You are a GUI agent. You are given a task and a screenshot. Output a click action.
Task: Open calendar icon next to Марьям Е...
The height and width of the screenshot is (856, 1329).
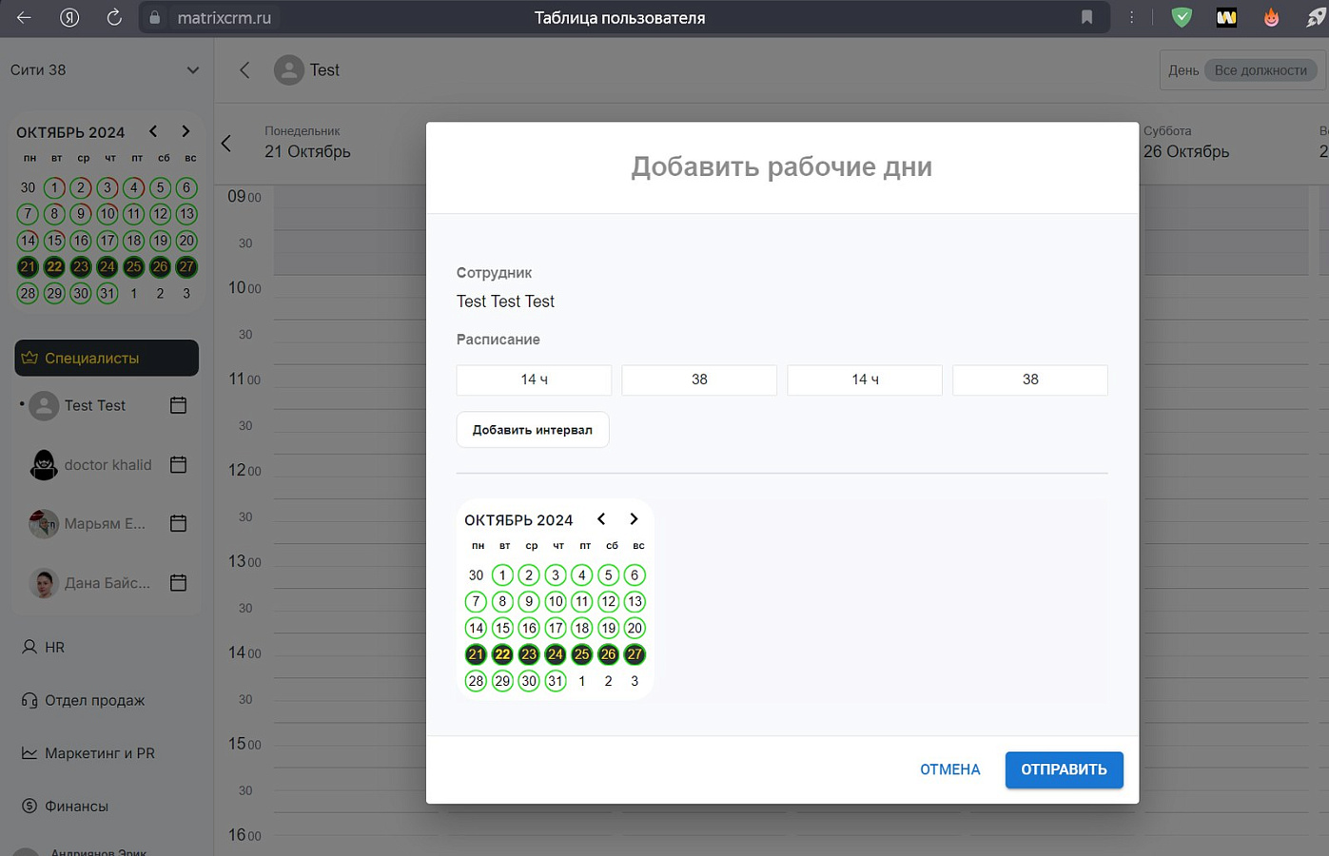178,523
